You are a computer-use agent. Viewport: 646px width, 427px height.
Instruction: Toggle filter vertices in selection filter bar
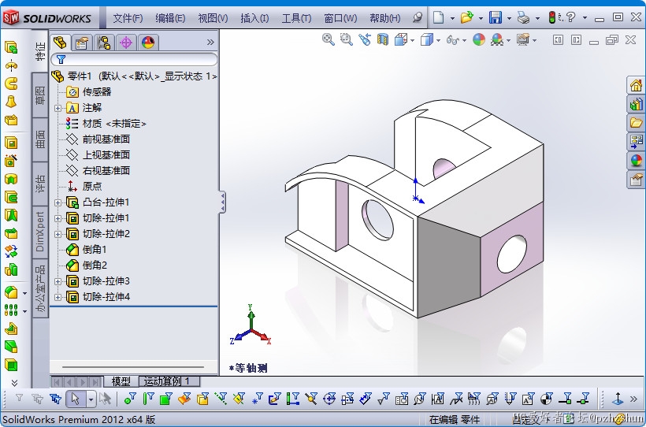pos(130,399)
